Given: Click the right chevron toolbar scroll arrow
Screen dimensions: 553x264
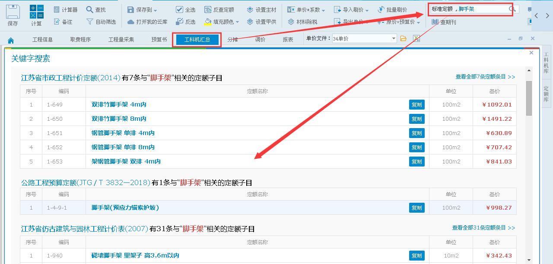Looking at the screenshot, I should tap(547, 16).
